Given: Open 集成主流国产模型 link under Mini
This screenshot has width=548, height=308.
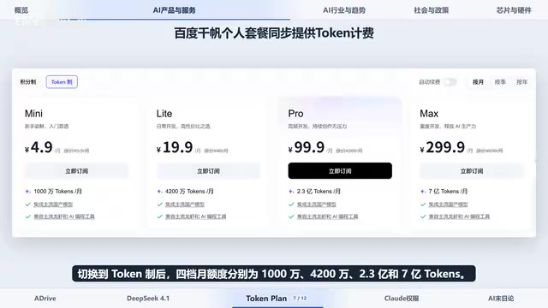Looking at the screenshot, I should [53, 204].
